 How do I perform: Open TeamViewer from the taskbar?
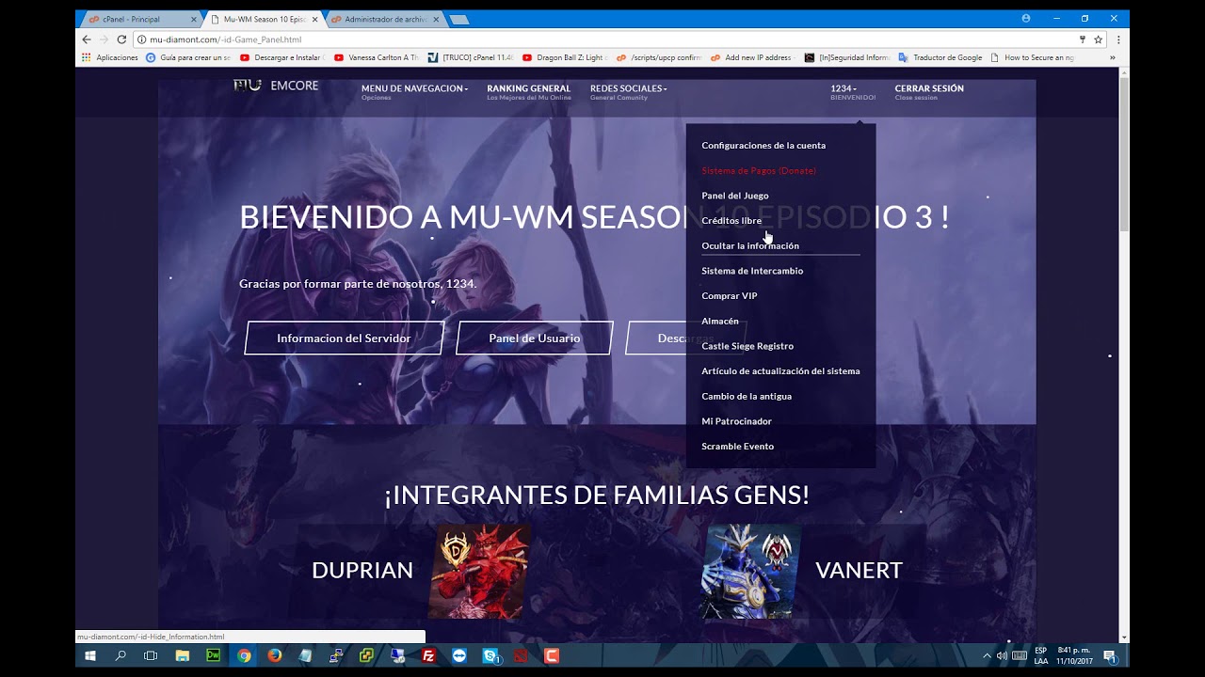[x=459, y=655]
